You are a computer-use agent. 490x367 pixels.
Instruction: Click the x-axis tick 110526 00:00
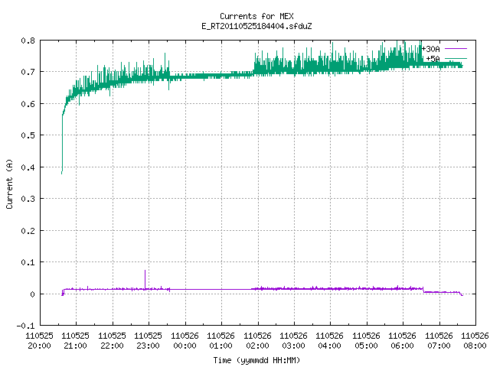pos(185,341)
